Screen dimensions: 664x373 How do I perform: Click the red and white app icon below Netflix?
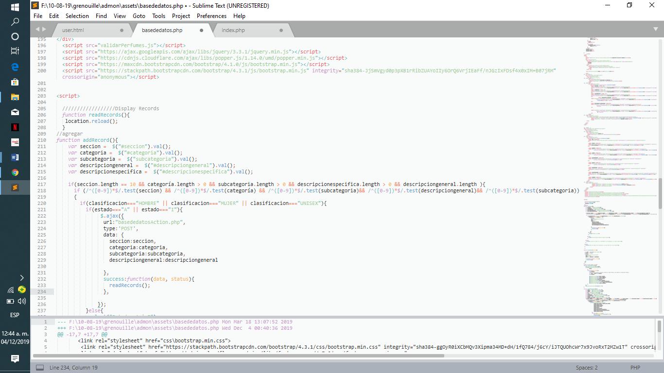(15, 142)
